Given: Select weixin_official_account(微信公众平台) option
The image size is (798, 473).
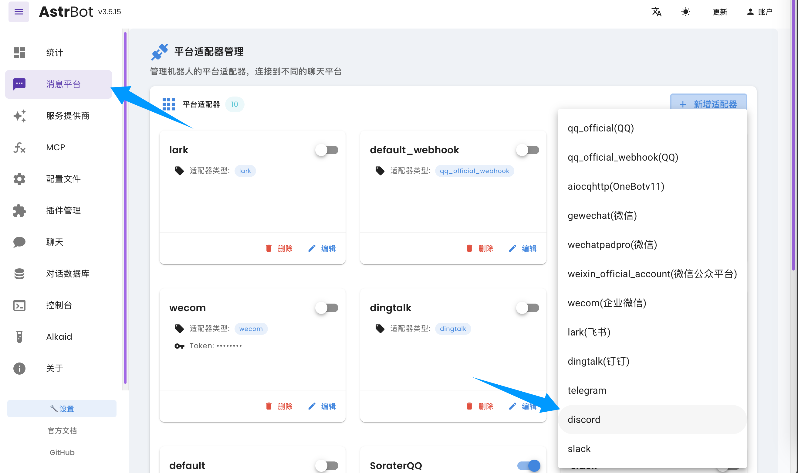Looking at the screenshot, I should click(x=652, y=274).
